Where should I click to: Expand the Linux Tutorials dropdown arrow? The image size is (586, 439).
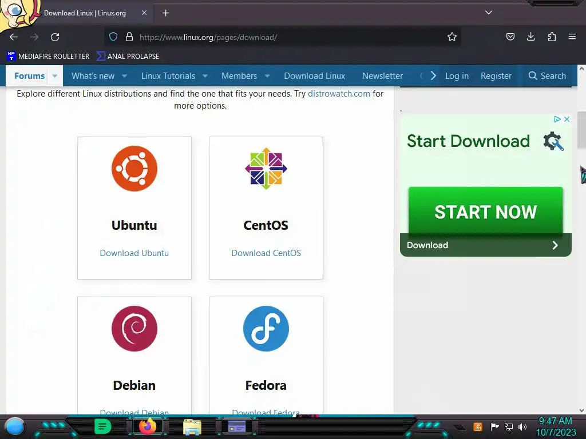click(205, 76)
